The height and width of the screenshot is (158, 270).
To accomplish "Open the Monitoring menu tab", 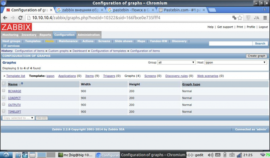I will [x=10, y=35].
